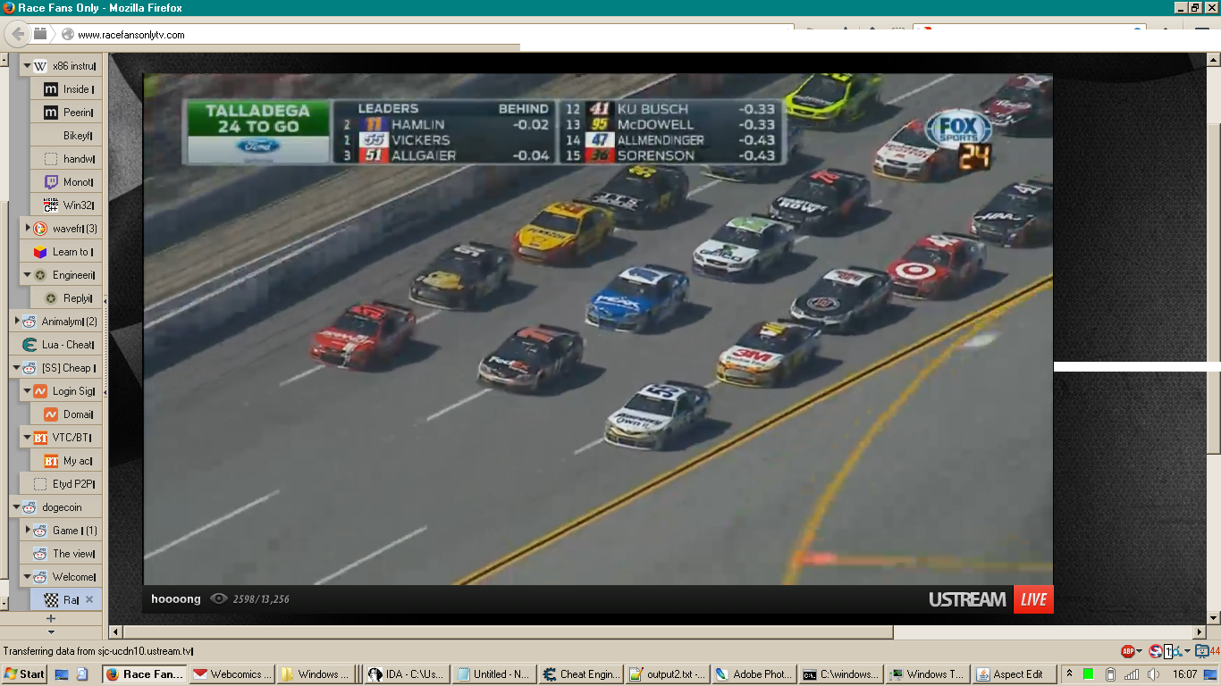Open the Adblock Plus status icon
The width and height of the screenshot is (1221, 686).
pos(1129,651)
